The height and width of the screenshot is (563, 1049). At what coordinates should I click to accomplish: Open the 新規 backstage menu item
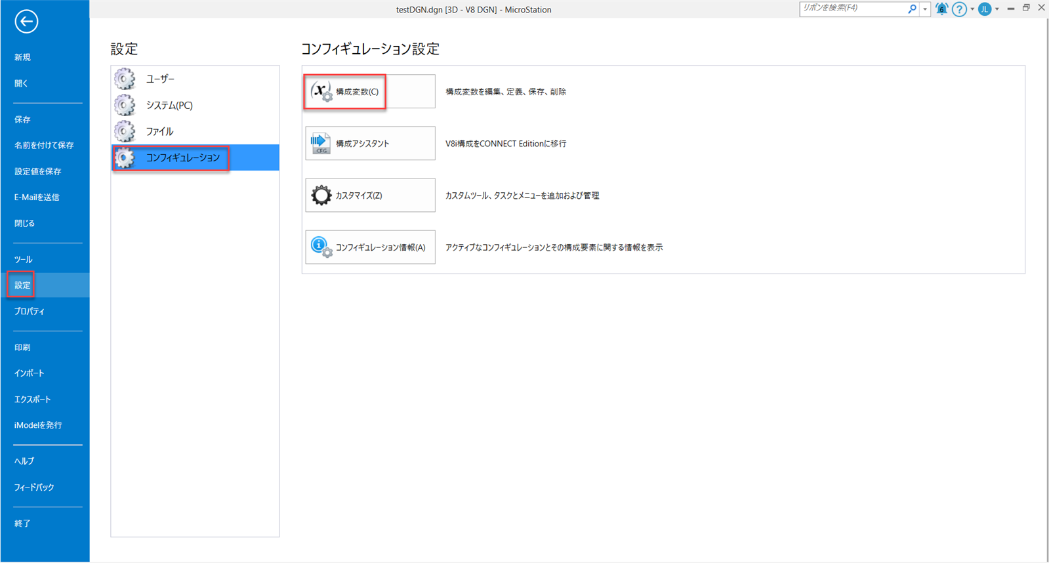point(45,58)
